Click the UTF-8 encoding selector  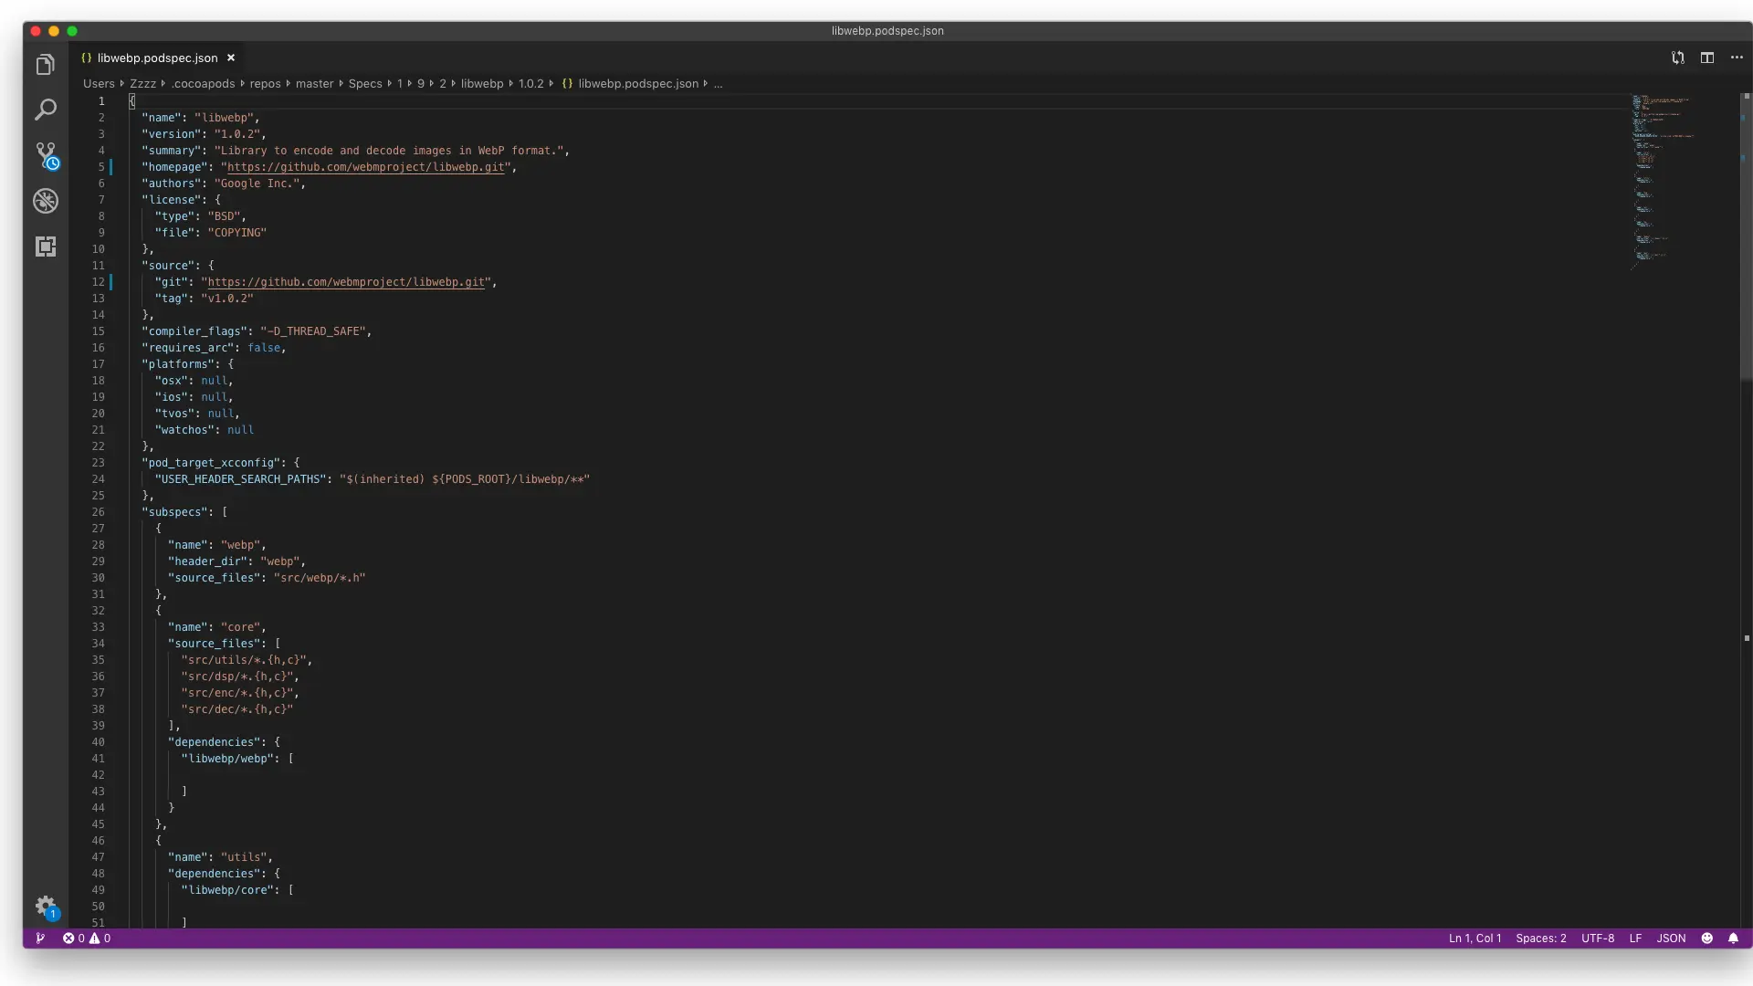(1597, 938)
